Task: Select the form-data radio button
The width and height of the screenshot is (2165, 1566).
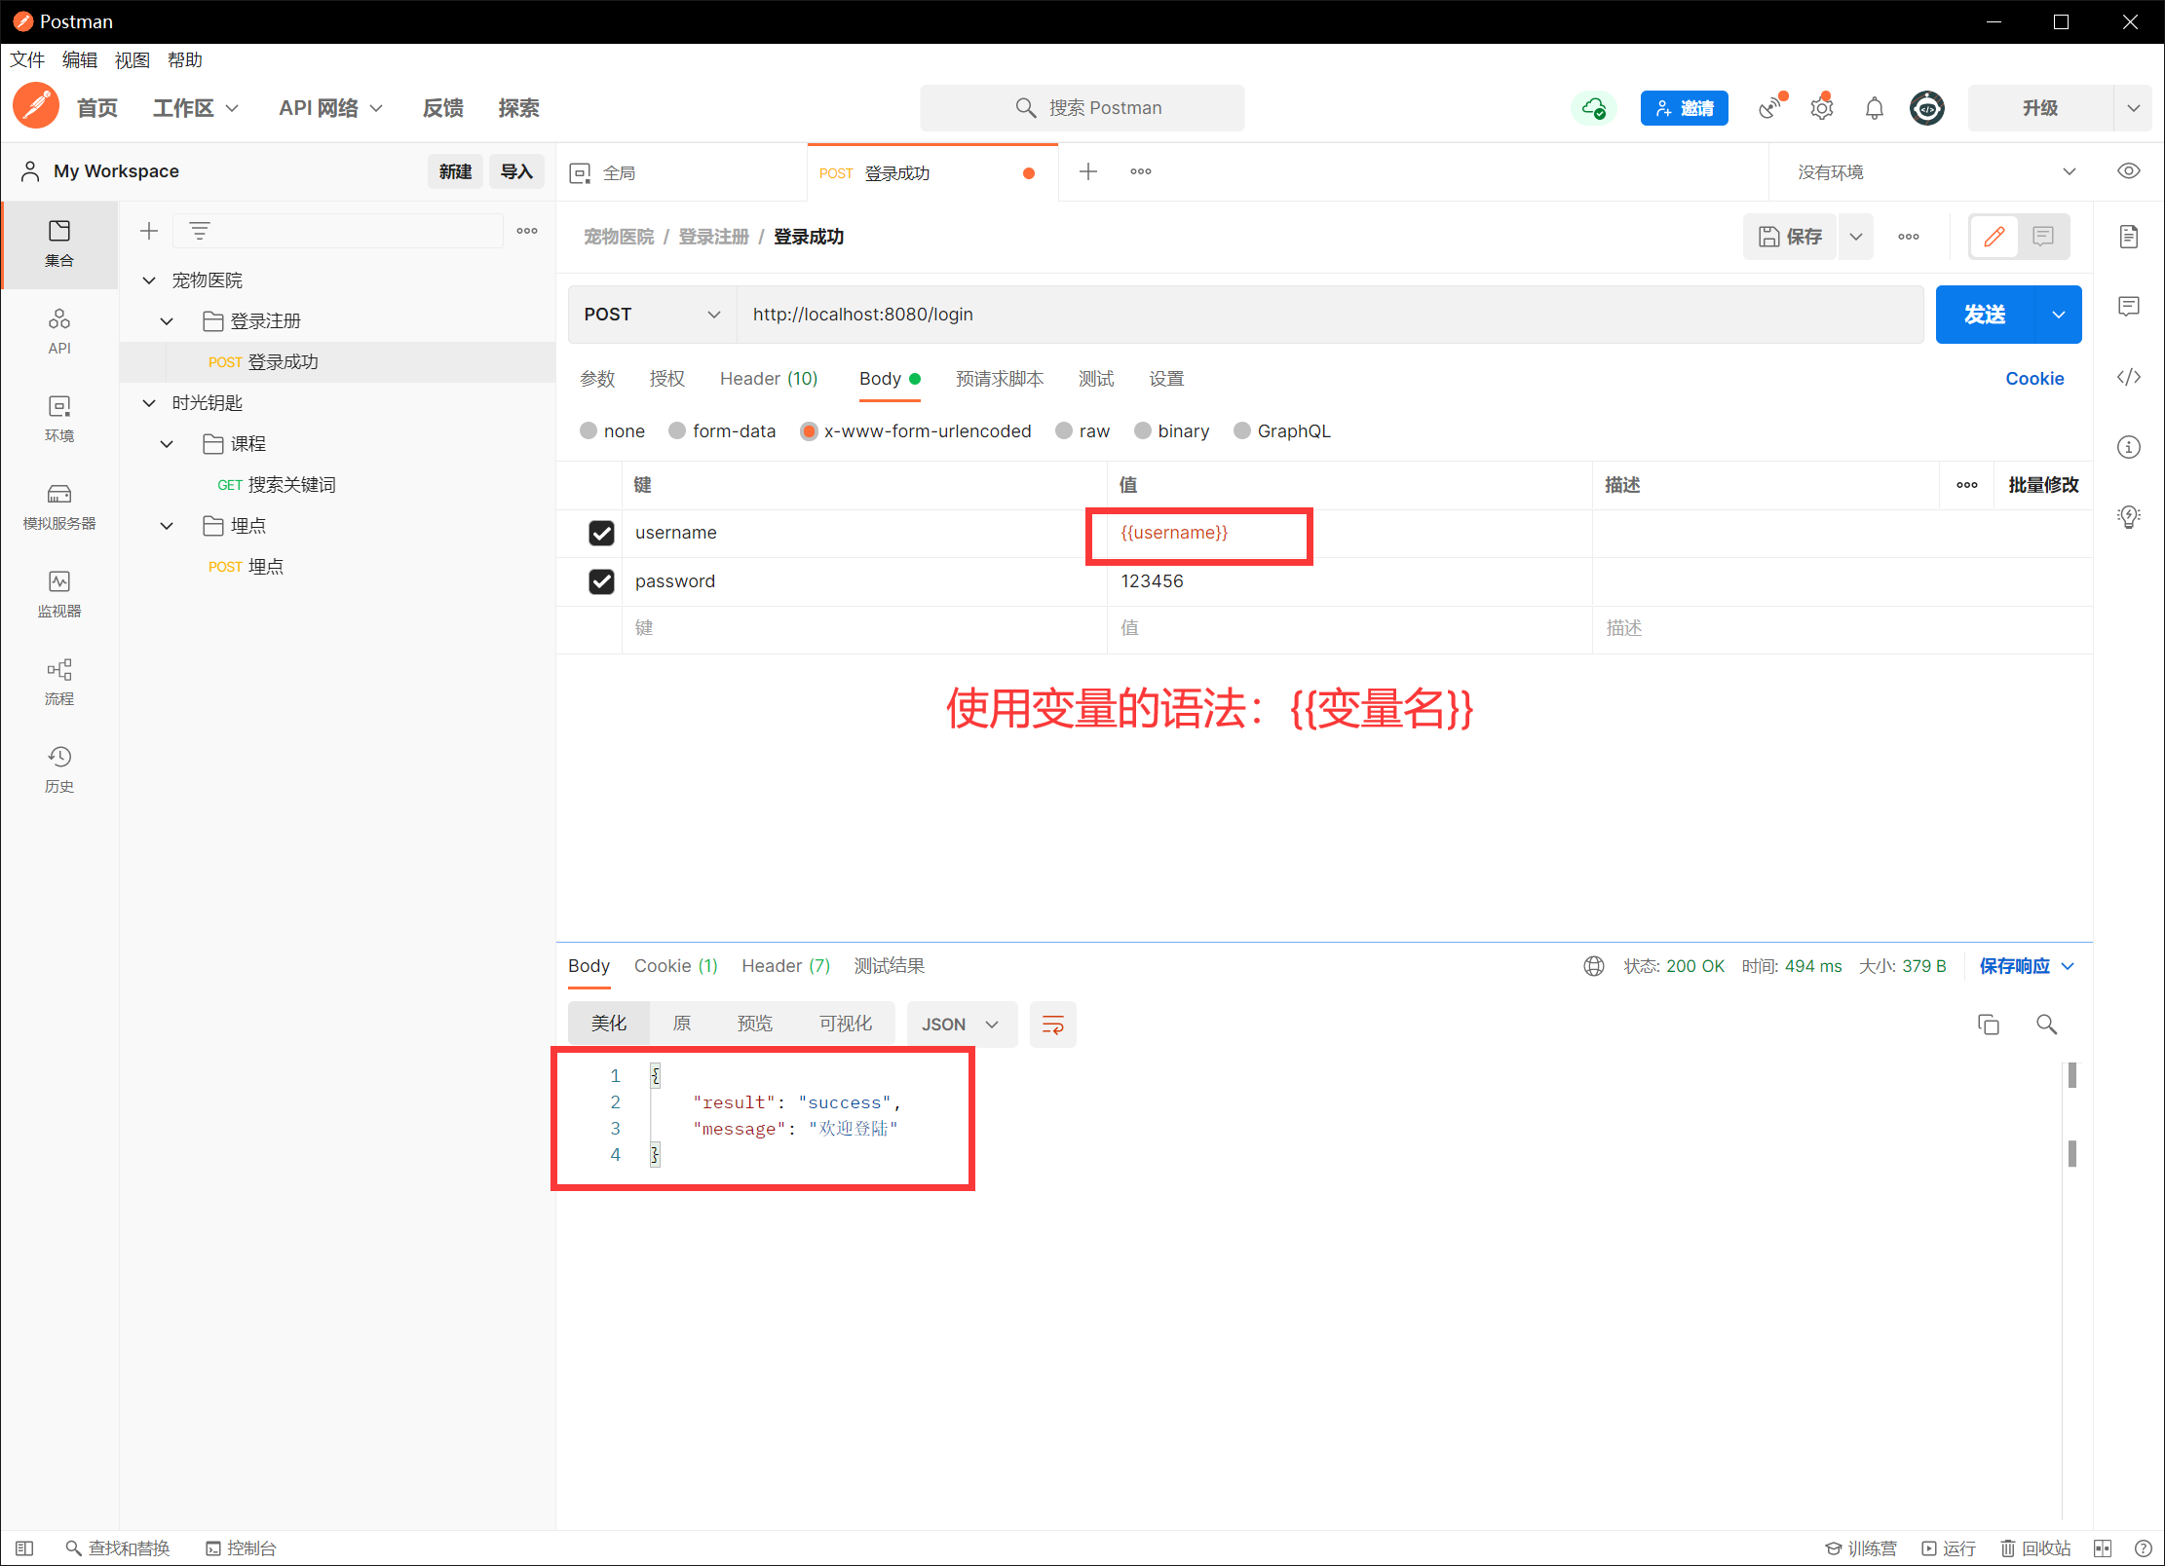Action: tap(678, 430)
